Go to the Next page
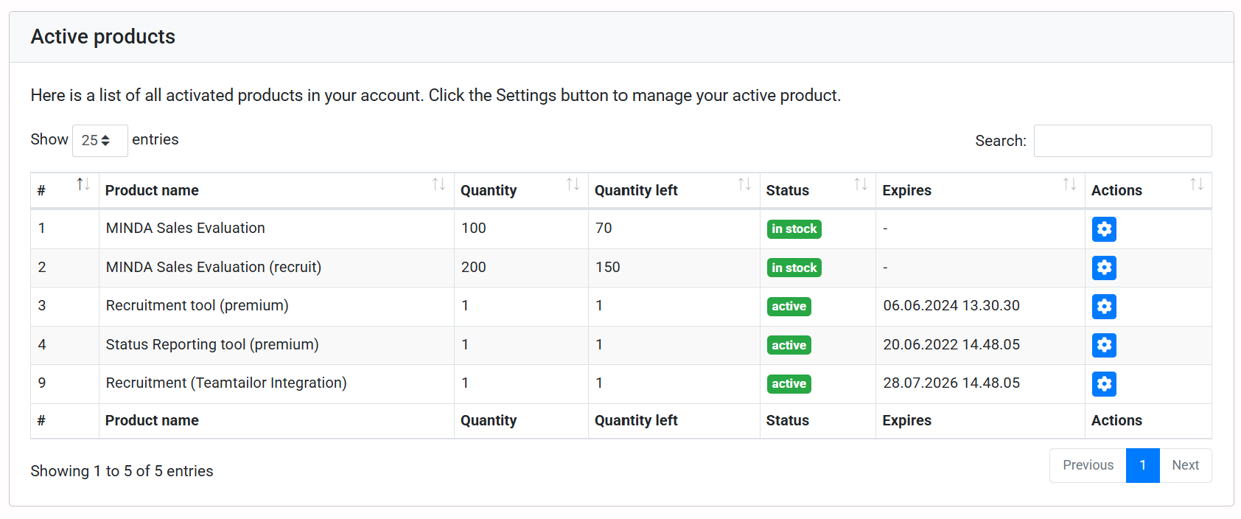 [x=1185, y=465]
